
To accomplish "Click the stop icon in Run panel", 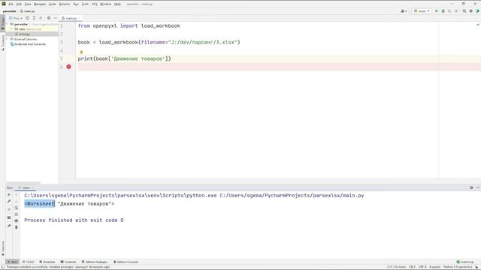I will (9, 209).
